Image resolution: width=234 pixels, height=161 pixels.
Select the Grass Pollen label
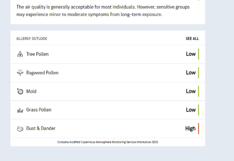(x=39, y=110)
